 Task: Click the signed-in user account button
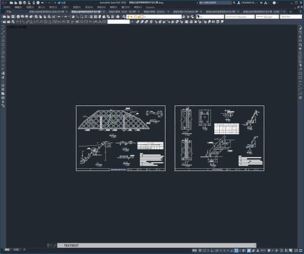[x=247, y=3]
